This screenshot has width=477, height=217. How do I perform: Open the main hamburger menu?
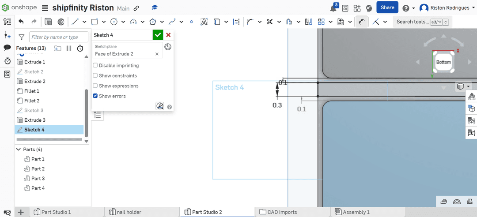pos(45,8)
